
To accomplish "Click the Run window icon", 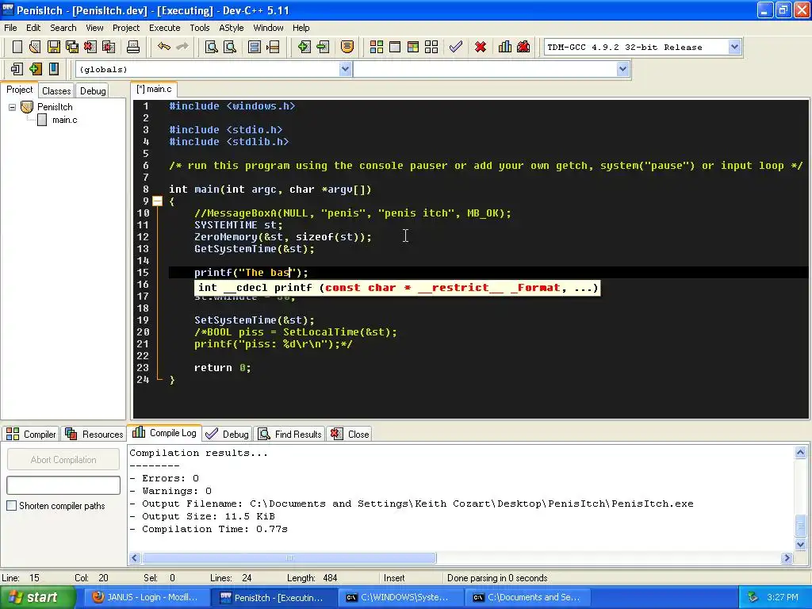I will [x=395, y=47].
